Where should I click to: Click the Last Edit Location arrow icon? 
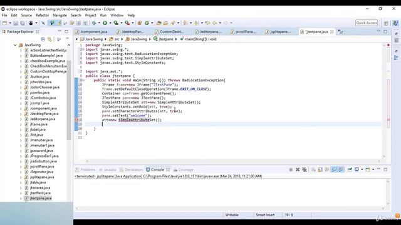click(207, 23)
